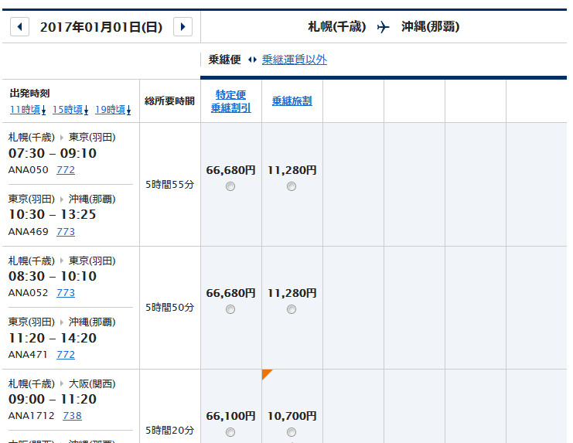This screenshot has height=443, width=573.
Task: Click the orange corner marker on 10,700円 cell
Action: (266, 373)
